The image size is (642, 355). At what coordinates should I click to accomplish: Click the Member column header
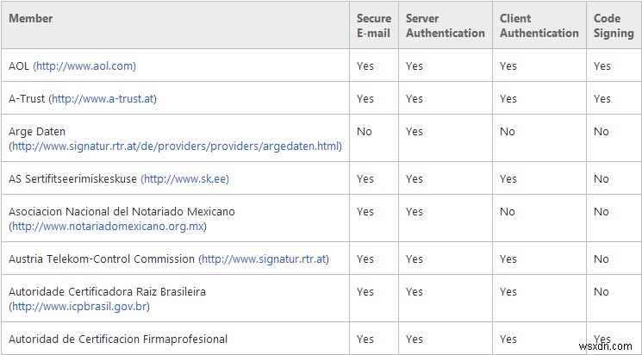pos(31,18)
